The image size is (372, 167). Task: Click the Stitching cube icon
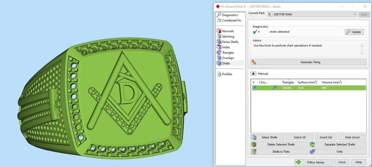pyautogui.click(x=219, y=37)
